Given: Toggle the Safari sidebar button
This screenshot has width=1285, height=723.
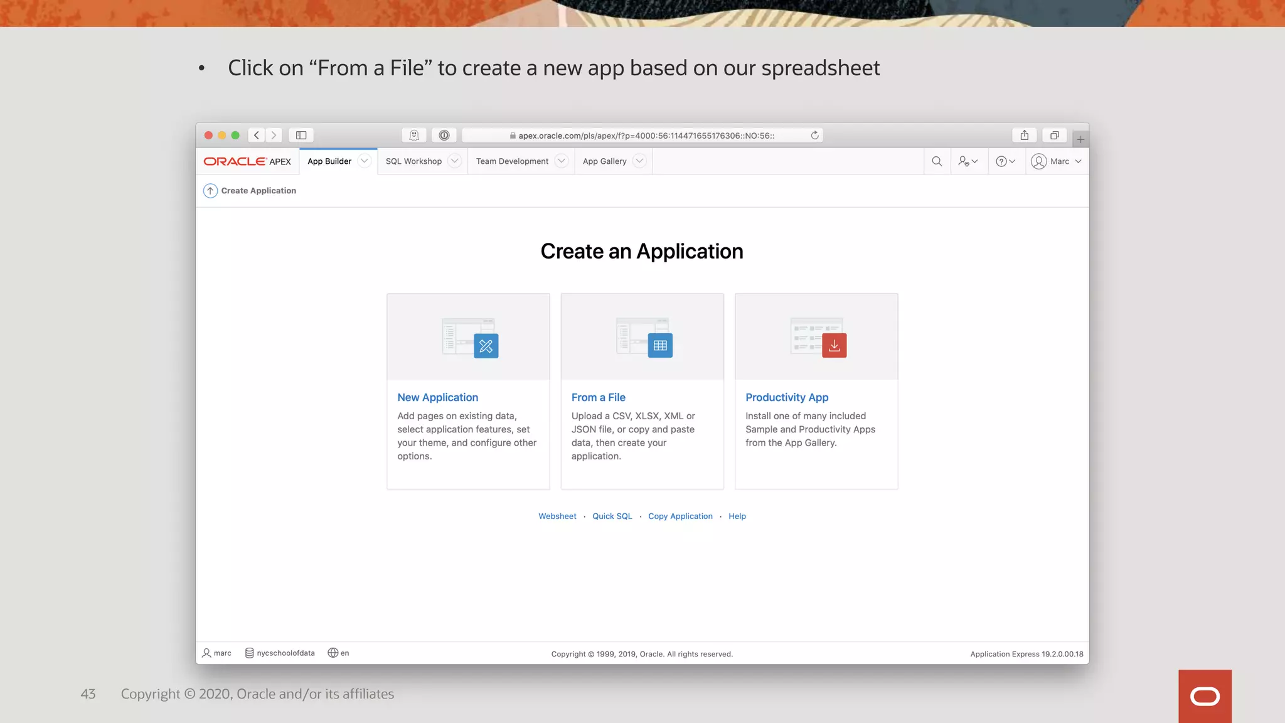Looking at the screenshot, I should click(301, 135).
